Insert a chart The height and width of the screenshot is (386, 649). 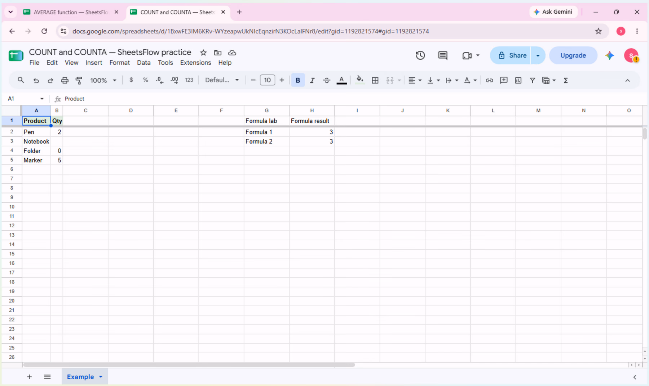tap(518, 80)
